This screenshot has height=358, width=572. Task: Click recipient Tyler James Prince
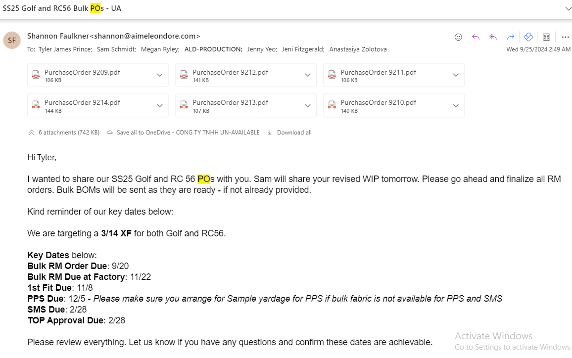pyautogui.click(x=65, y=49)
